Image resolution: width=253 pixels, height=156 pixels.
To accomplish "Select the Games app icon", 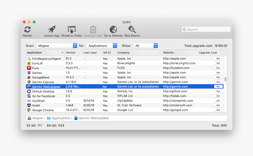I will coord(29,73).
